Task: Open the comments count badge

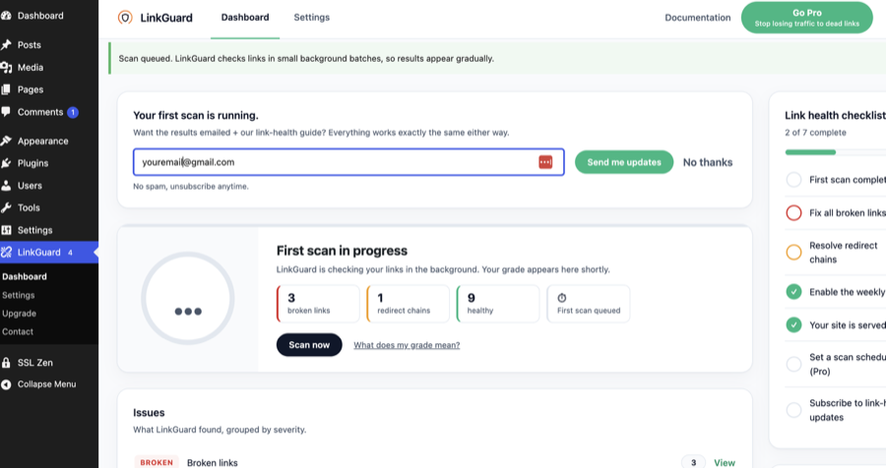Action: [x=72, y=112]
